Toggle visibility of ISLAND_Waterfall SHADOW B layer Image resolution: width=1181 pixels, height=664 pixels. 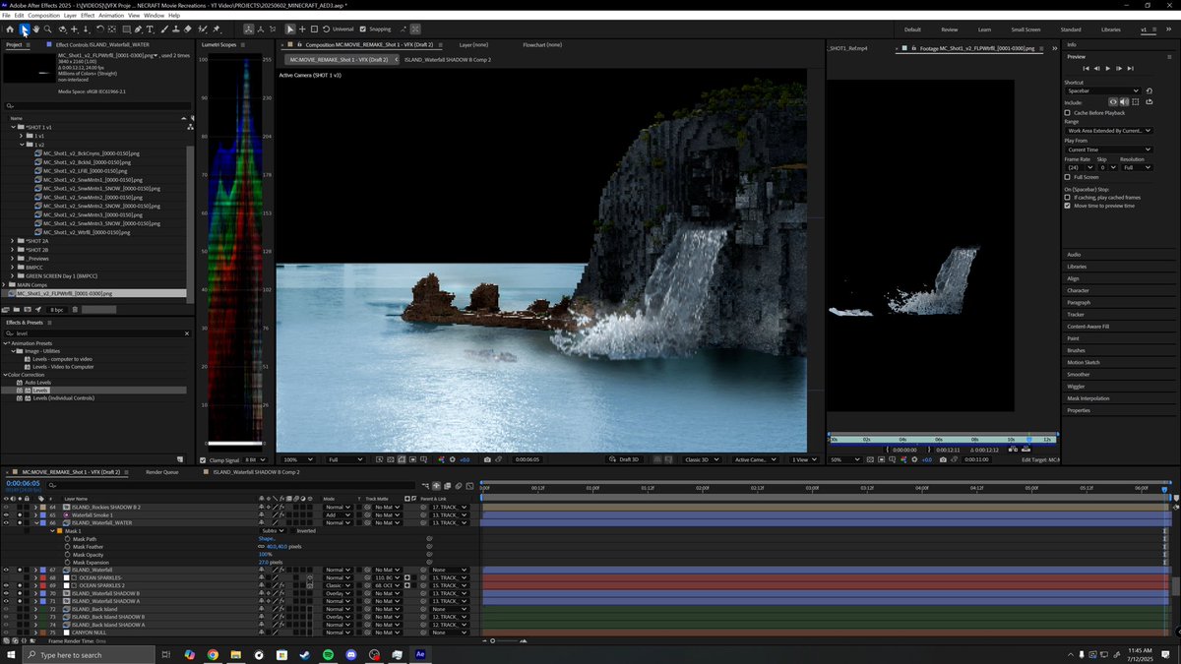pyautogui.click(x=6, y=593)
